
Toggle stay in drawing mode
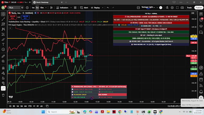[3, 73]
